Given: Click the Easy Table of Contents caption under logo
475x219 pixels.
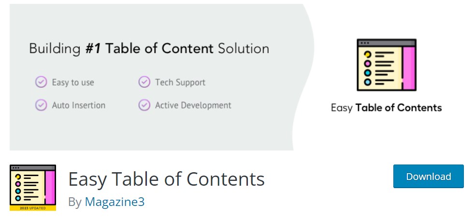Looking at the screenshot, I should (386, 108).
